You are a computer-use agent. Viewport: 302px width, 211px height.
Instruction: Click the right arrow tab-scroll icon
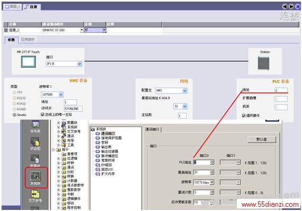[291, 6]
